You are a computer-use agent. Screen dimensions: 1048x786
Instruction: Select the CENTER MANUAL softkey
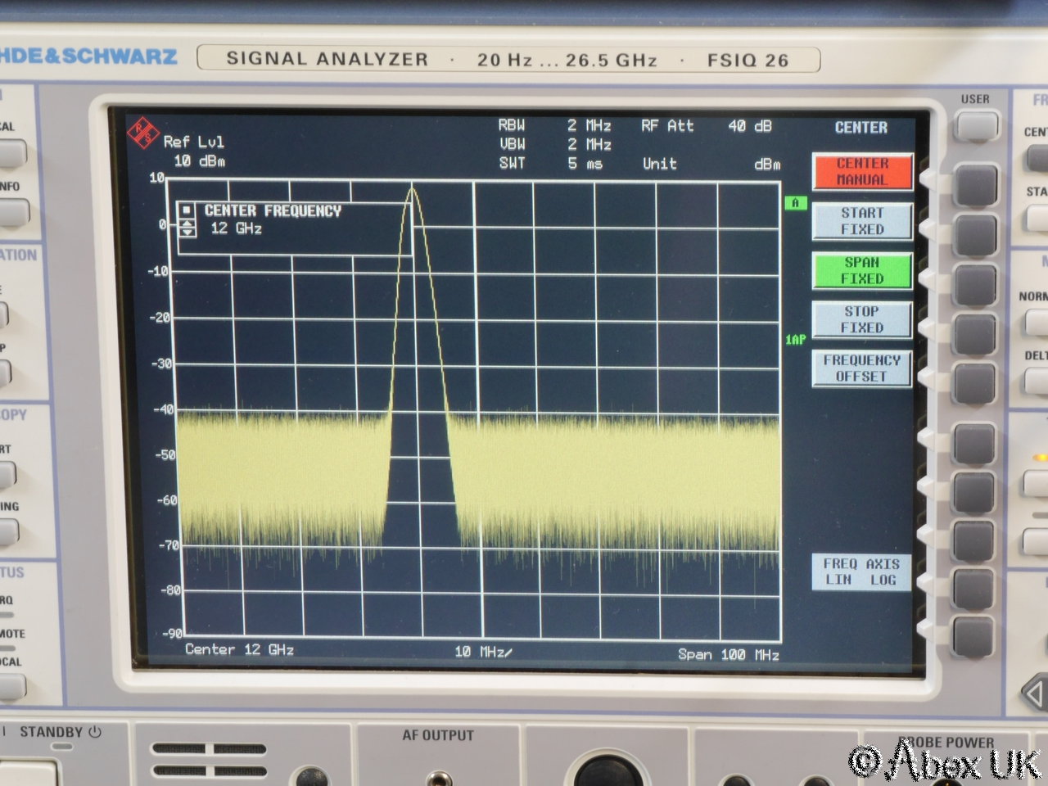point(862,172)
